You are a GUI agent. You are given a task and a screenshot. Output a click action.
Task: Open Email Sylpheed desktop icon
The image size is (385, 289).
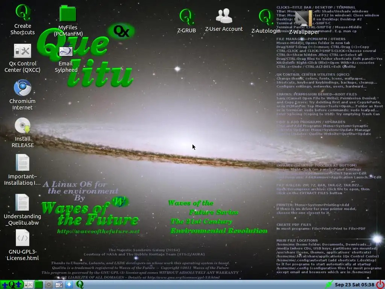pyautogui.click(x=66, y=51)
